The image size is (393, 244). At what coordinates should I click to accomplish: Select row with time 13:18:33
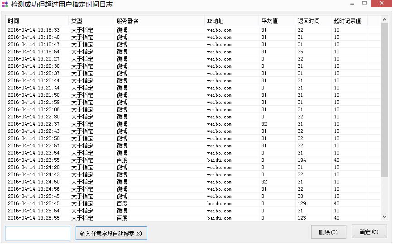click(x=193, y=30)
